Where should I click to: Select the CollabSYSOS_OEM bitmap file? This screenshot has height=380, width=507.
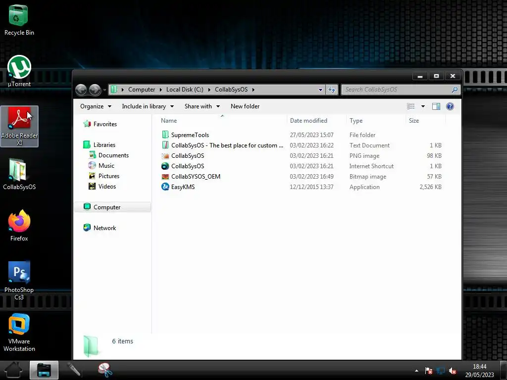191,177
